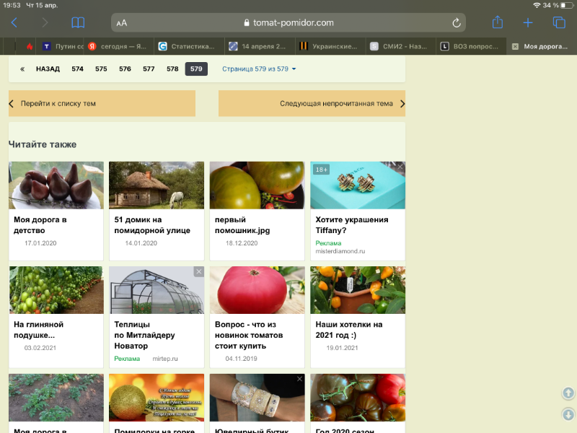Add a new tab with plus icon

click(528, 22)
